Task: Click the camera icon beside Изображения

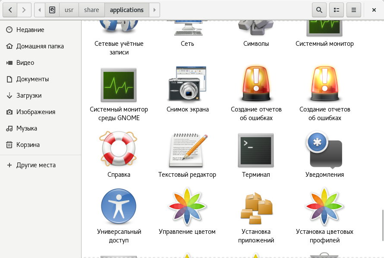Action: [9, 112]
